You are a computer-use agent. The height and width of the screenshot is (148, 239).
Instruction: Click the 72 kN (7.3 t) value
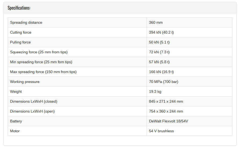(x=159, y=52)
